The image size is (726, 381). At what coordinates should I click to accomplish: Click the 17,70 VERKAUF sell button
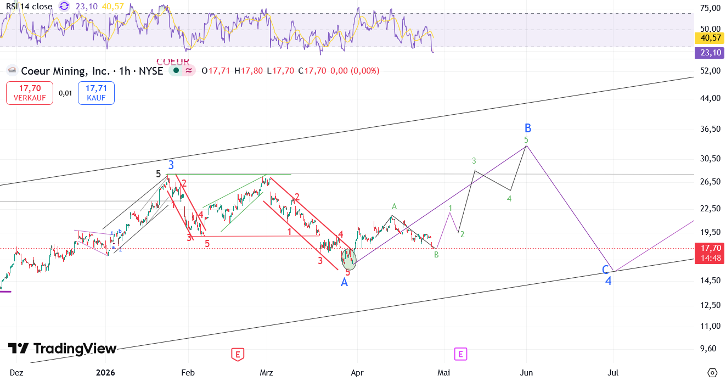click(x=30, y=93)
